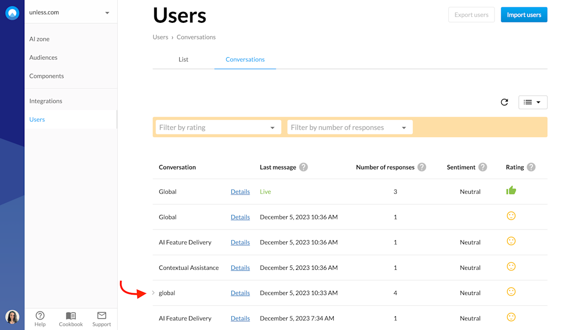The image size is (583, 330).
Task: Open Details for AI Feature Delivery 7:34 AM
Action: [240, 318]
